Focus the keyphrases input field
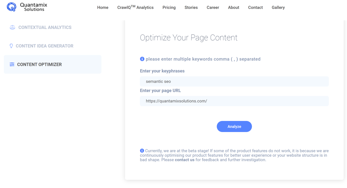 [234, 82]
